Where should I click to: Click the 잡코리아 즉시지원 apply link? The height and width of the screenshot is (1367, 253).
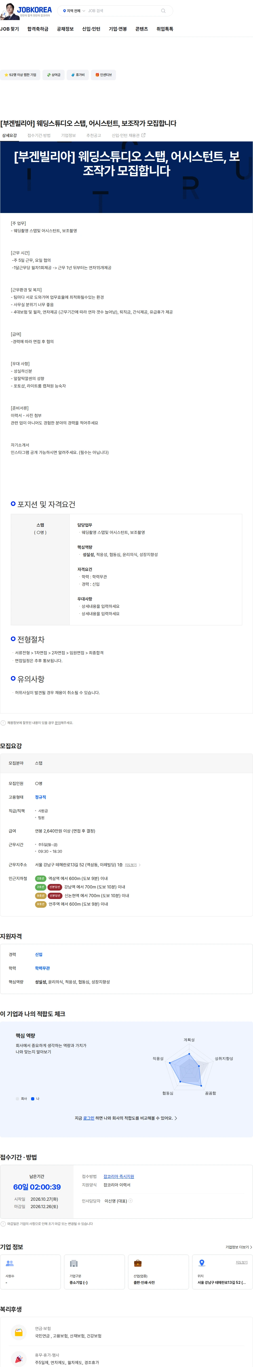(119, 1176)
